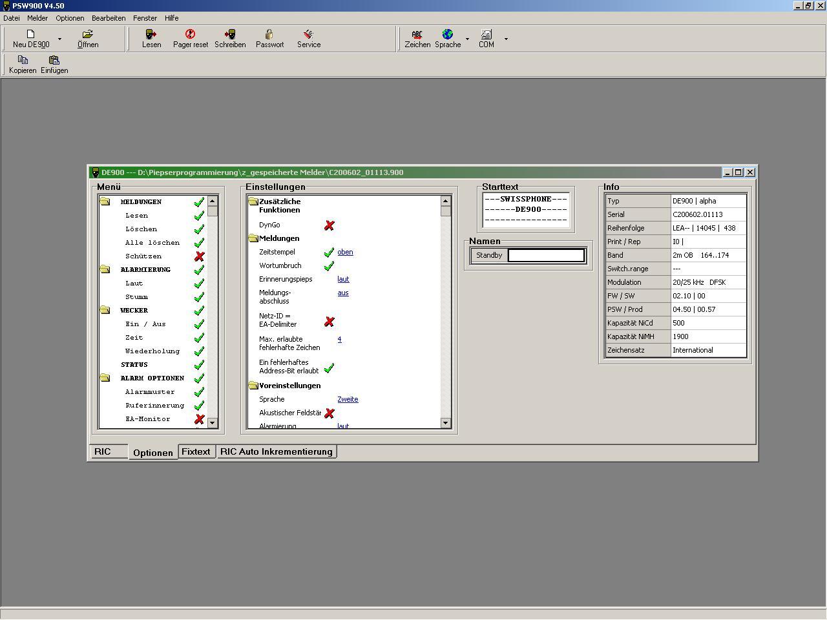Open the Passwort lock icon
827x620 pixels.
coord(269,34)
